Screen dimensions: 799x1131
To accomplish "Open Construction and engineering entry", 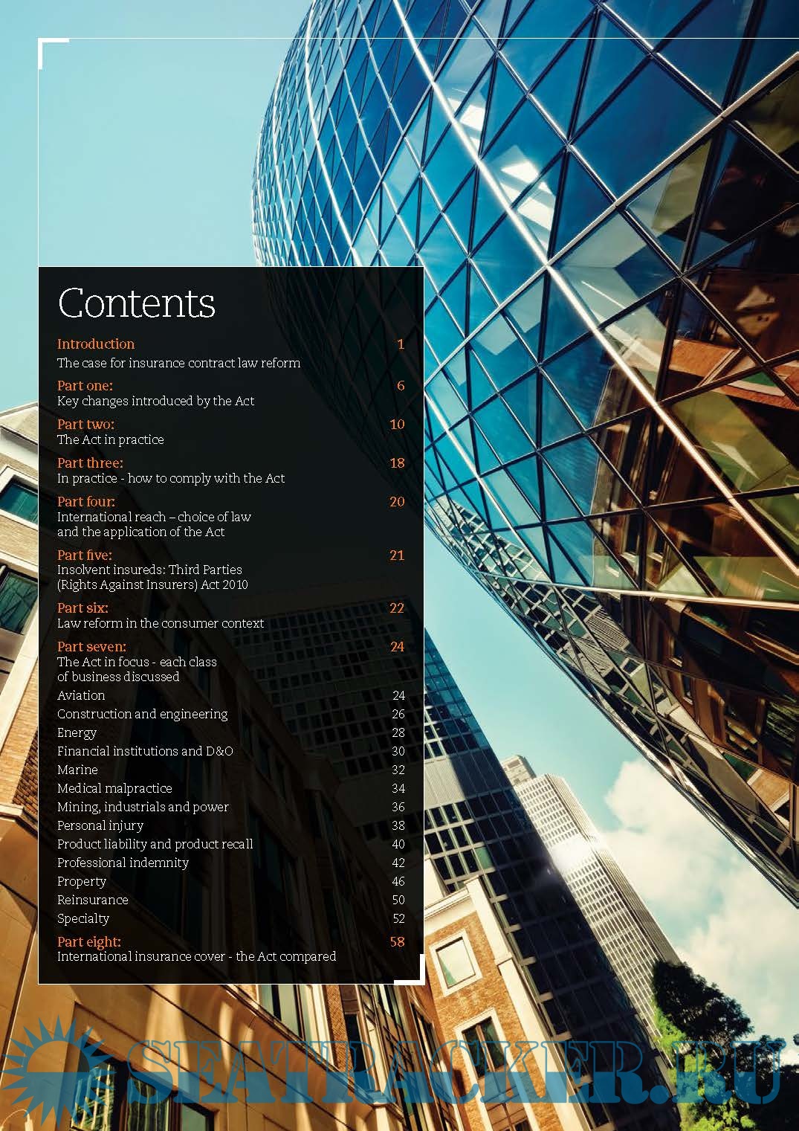I will click(x=143, y=714).
